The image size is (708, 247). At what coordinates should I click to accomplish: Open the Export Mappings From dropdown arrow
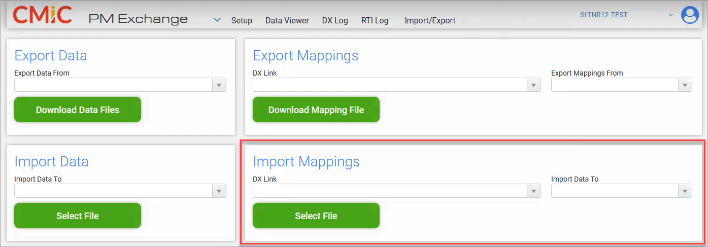click(685, 85)
